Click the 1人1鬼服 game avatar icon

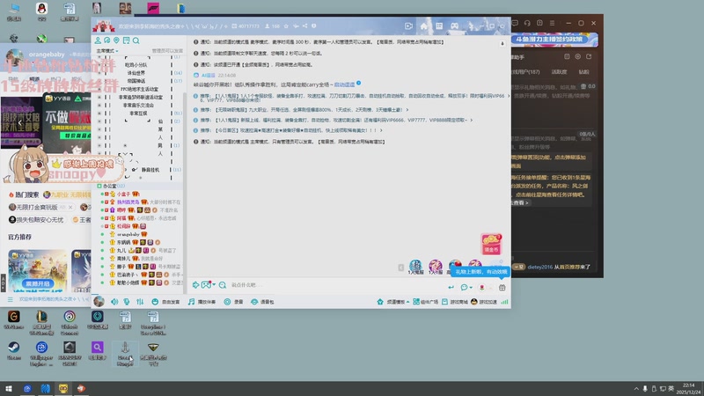(415, 267)
